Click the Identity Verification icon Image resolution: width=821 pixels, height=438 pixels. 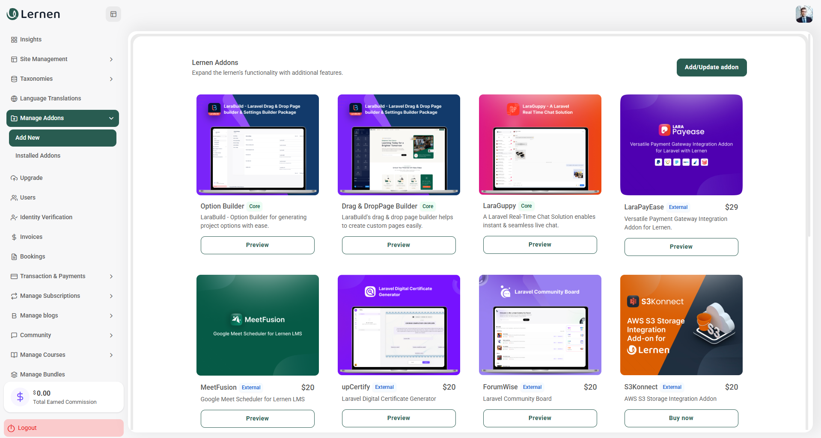click(x=14, y=217)
